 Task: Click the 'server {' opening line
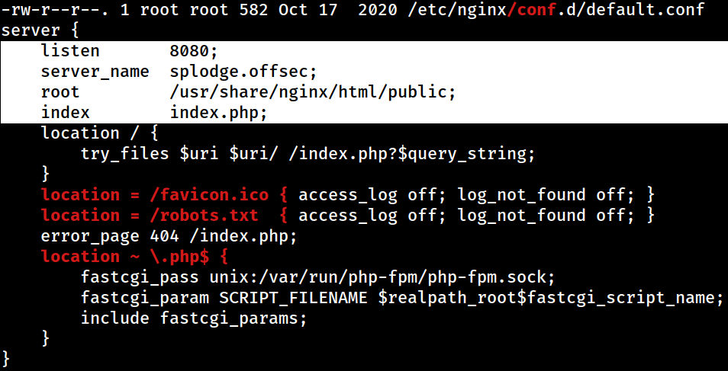point(40,30)
